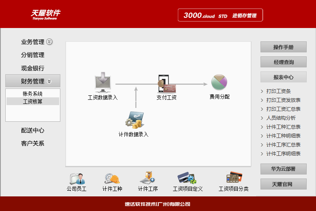Screen dimensions: 316x211
Task: Open the 计件工序明细表 report link
Action: coord(283,154)
